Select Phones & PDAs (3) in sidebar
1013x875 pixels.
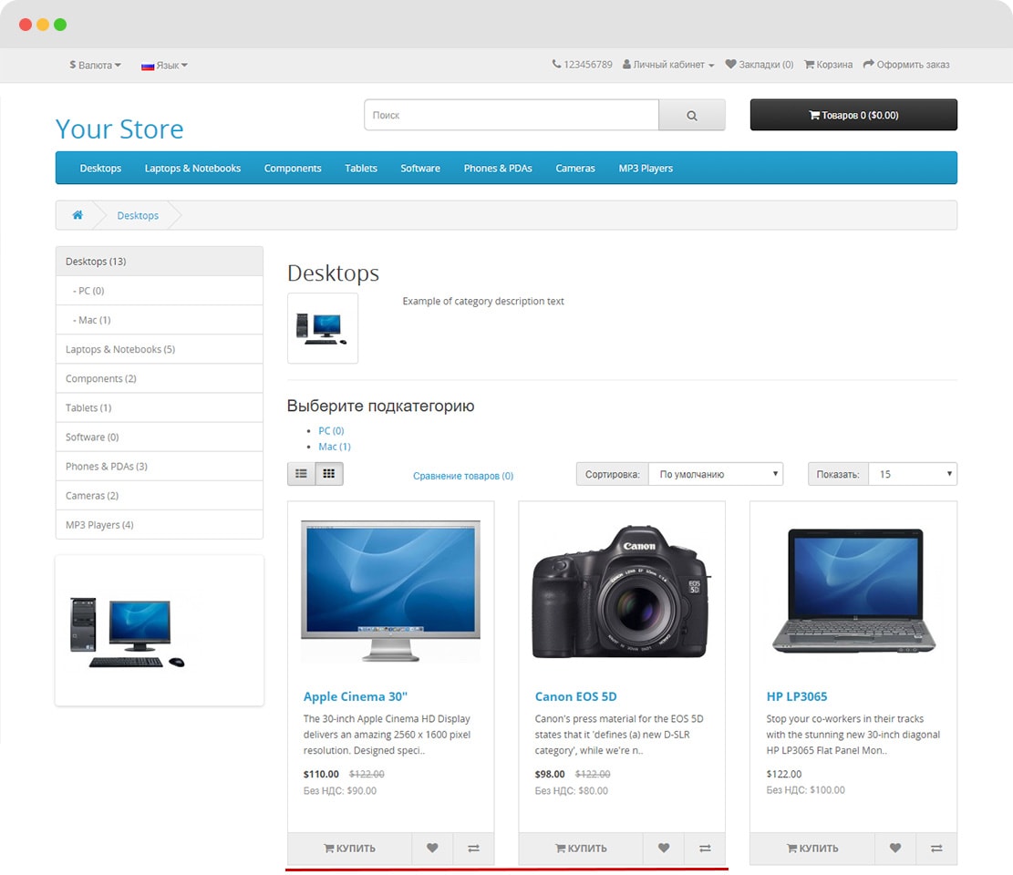[159, 467]
